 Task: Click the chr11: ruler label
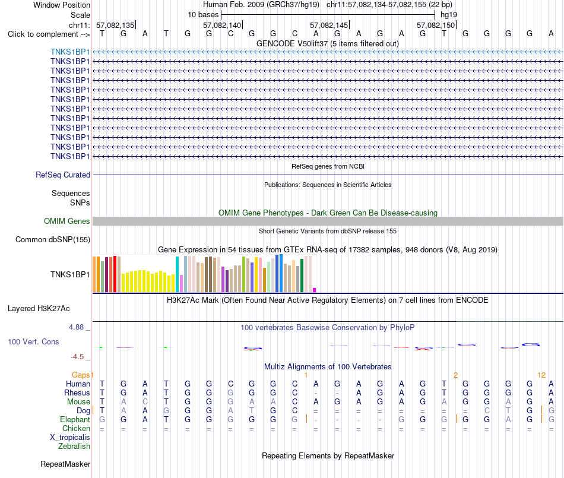point(79,25)
